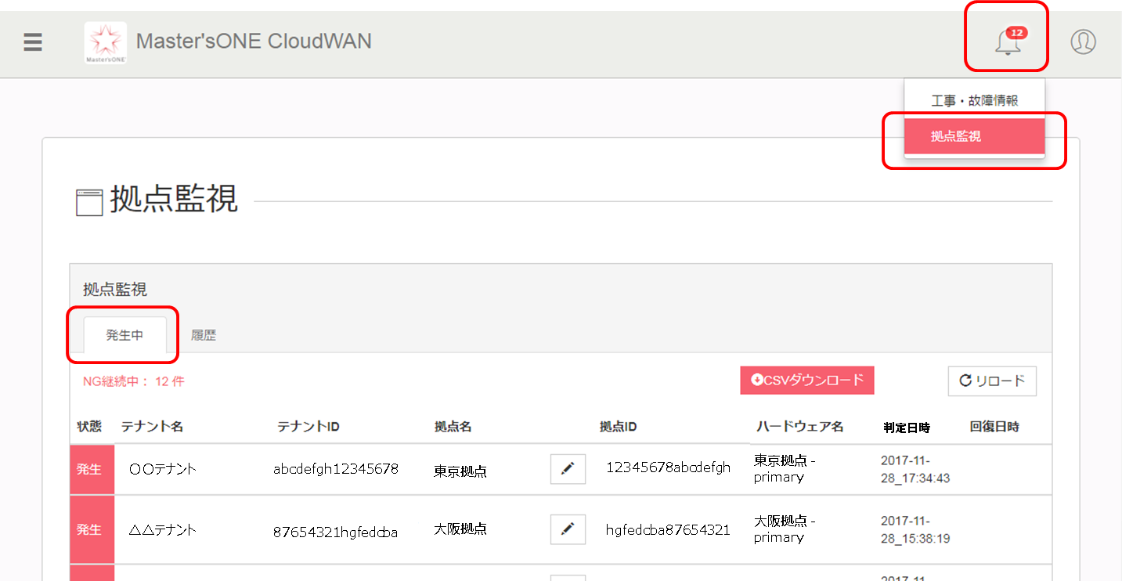Select the △△テナント tenant name cell
1122x581 pixels.
162,529
